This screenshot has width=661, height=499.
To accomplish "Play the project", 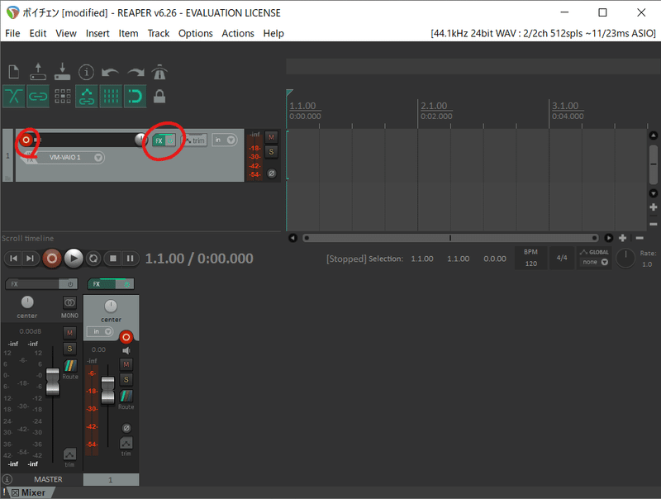I will pyautogui.click(x=74, y=259).
